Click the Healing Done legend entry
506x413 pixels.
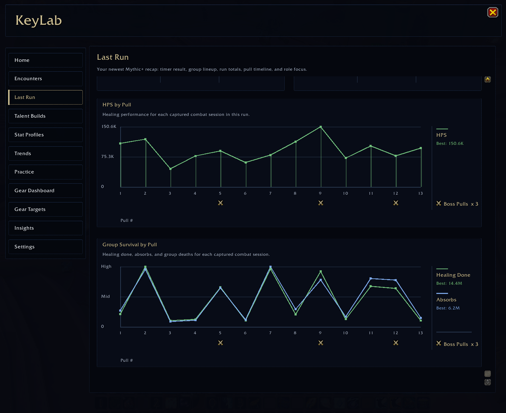coord(453,275)
